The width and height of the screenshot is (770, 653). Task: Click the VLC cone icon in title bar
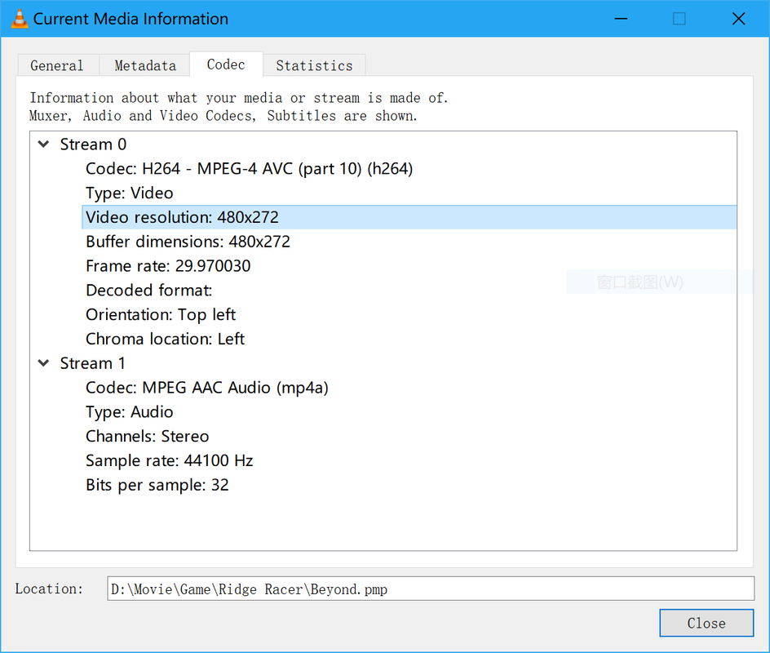(20, 19)
